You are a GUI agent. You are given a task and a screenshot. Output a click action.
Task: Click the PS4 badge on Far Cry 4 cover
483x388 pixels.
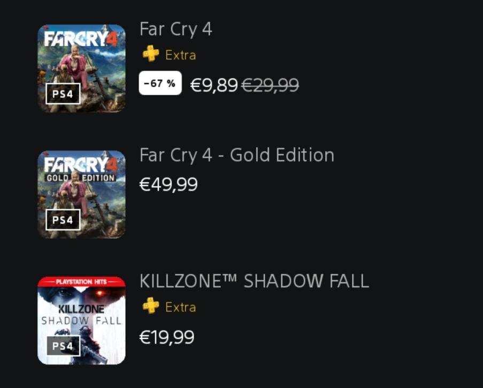tap(63, 95)
